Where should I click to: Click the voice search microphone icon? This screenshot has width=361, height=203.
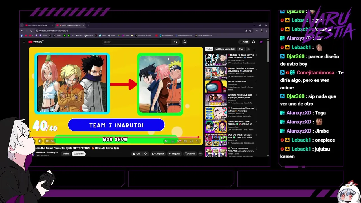(x=184, y=42)
